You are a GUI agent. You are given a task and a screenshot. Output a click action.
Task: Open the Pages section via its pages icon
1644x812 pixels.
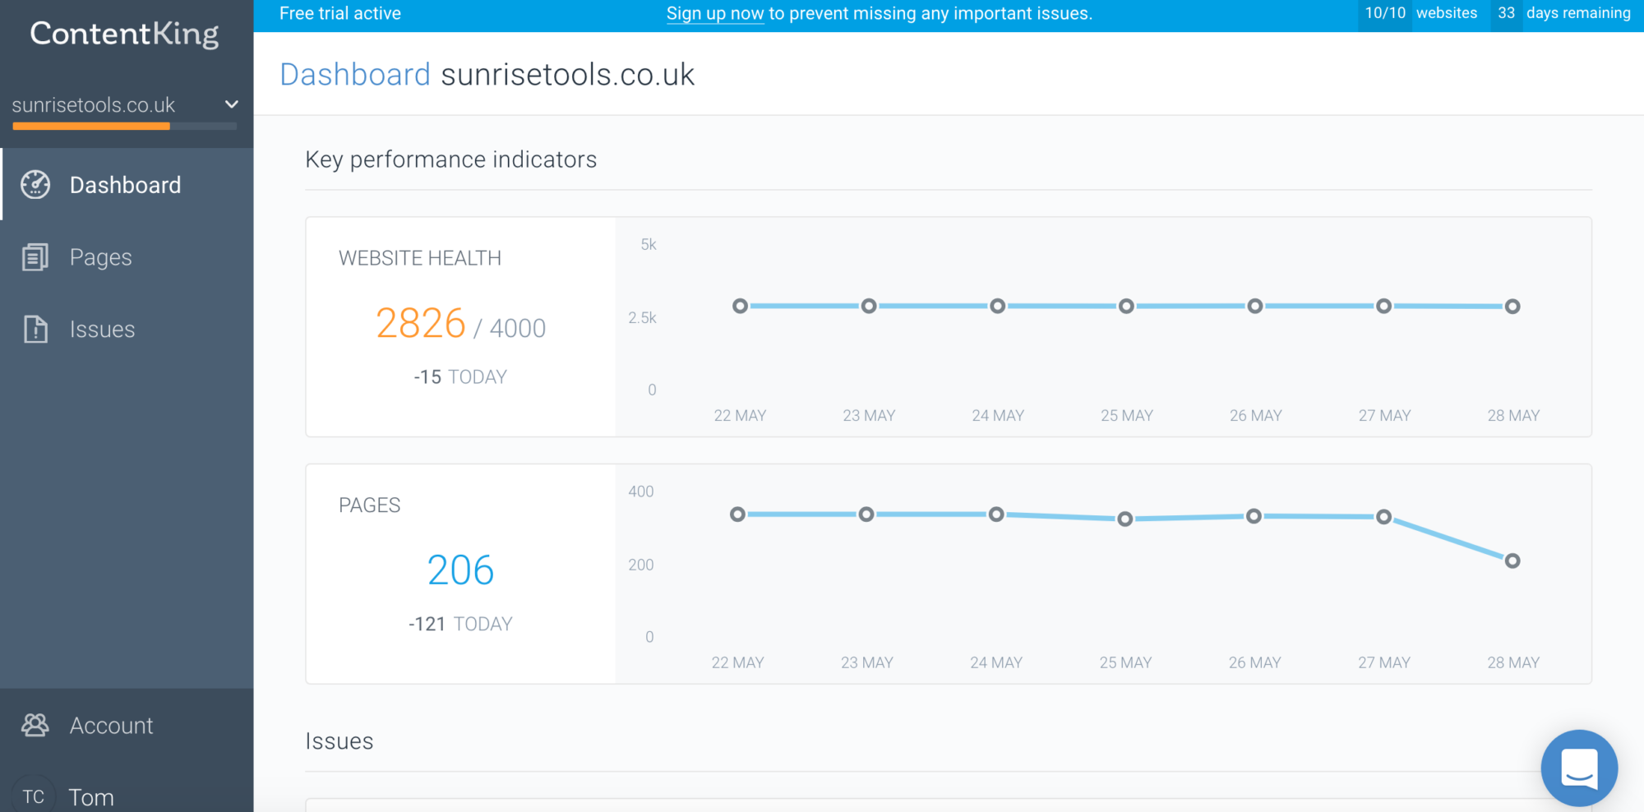coord(35,256)
